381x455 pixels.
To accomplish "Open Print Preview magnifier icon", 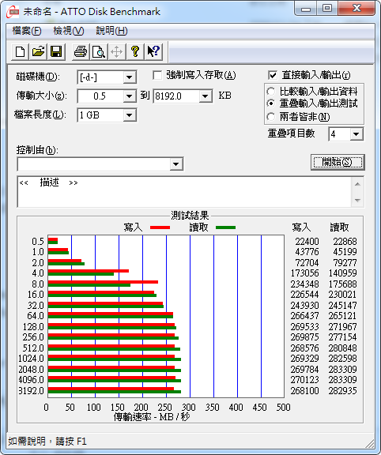I will click(x=99, y=52).
